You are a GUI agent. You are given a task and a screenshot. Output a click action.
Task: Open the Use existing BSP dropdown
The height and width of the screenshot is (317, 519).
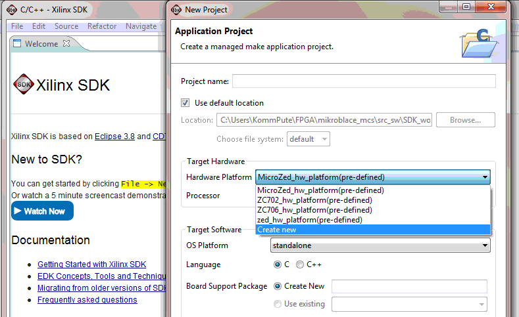pyautogui.click(x=409, y=304)
